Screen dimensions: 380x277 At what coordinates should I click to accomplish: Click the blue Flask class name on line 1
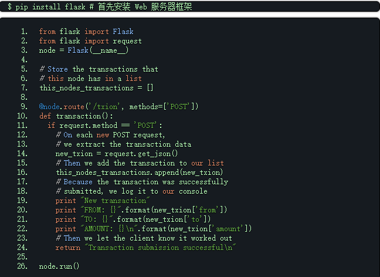coord(123,32)
